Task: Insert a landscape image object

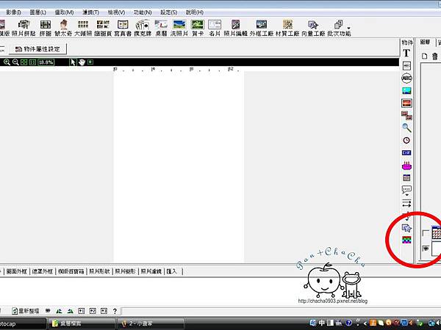Action: (x=406, y=91)
